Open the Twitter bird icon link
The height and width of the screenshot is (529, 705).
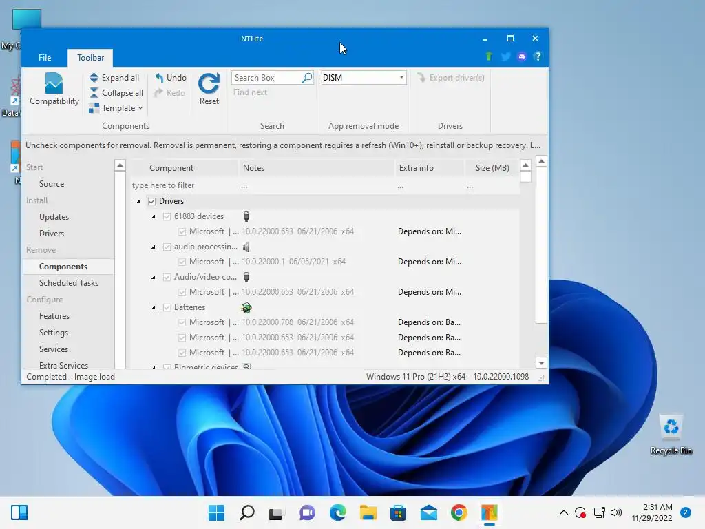click(x=505, y=56)
